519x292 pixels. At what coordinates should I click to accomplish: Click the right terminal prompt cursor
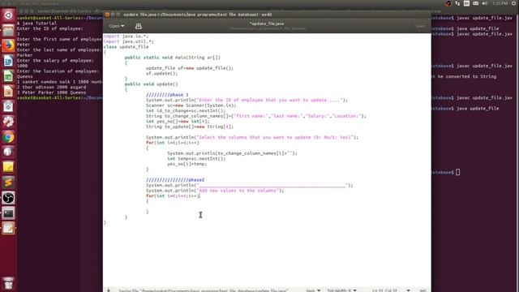click(457, 172)
